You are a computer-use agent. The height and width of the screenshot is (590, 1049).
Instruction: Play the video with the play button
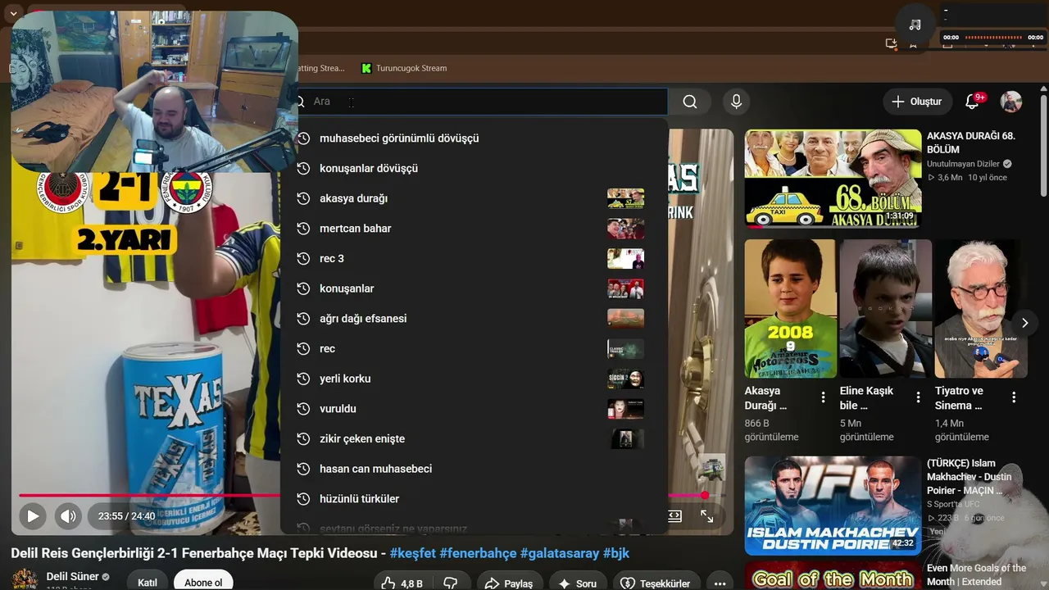[x=33, y=516]
